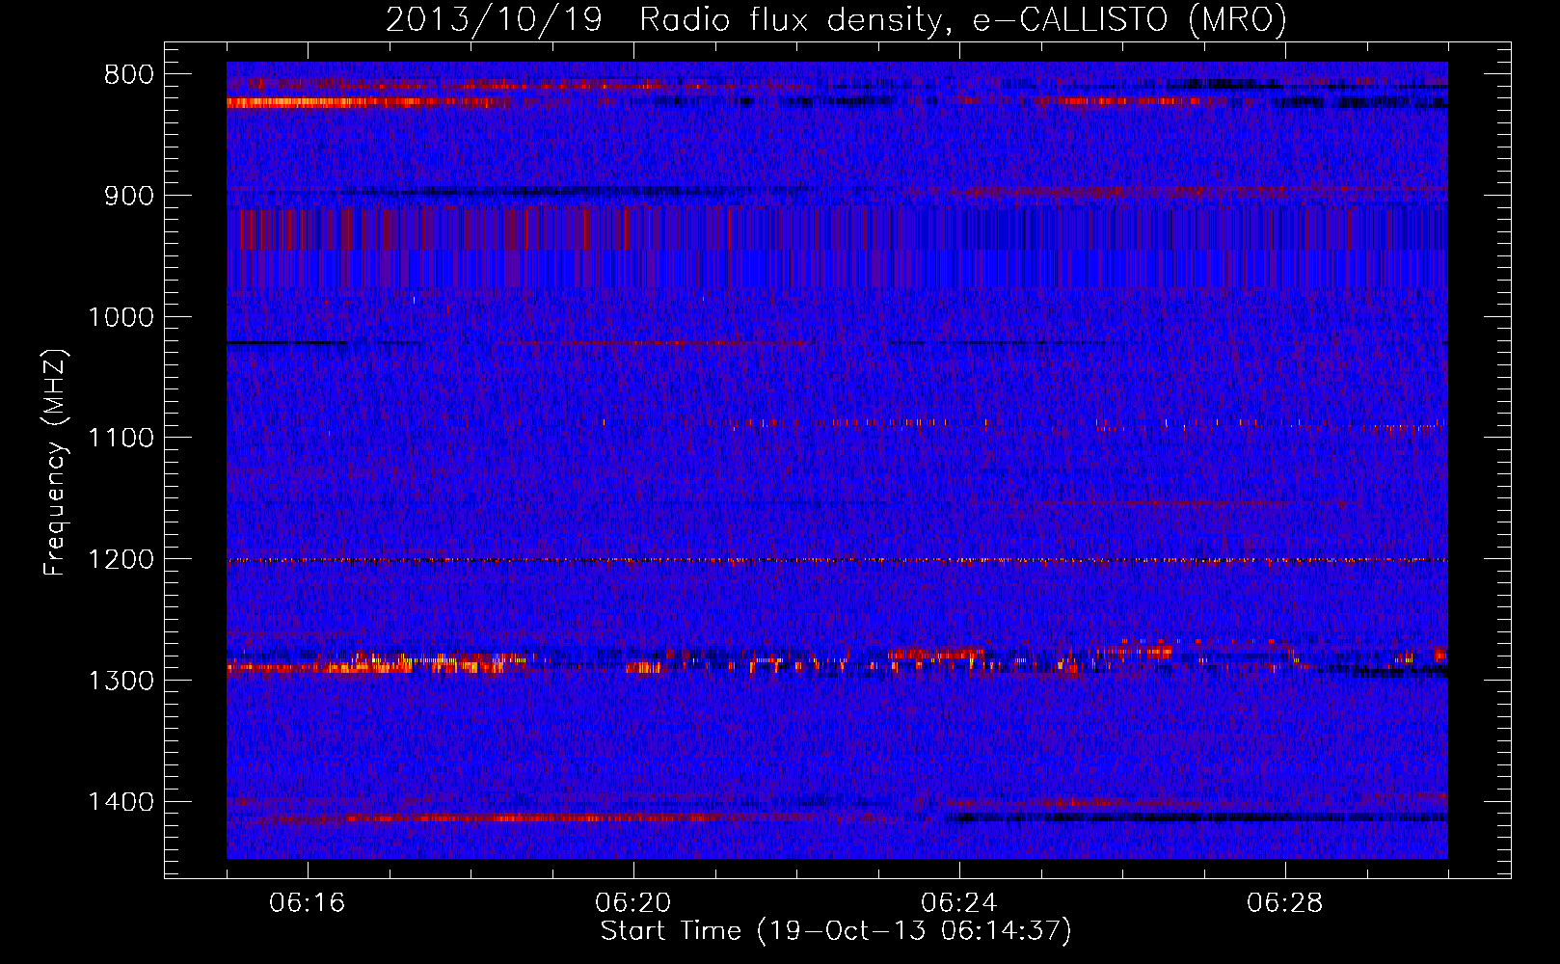The width and height of the screenshot is (1560, 964).
Task: Click the thin horizontal line at 1200 MHz
Action: (x=837, y=560)
